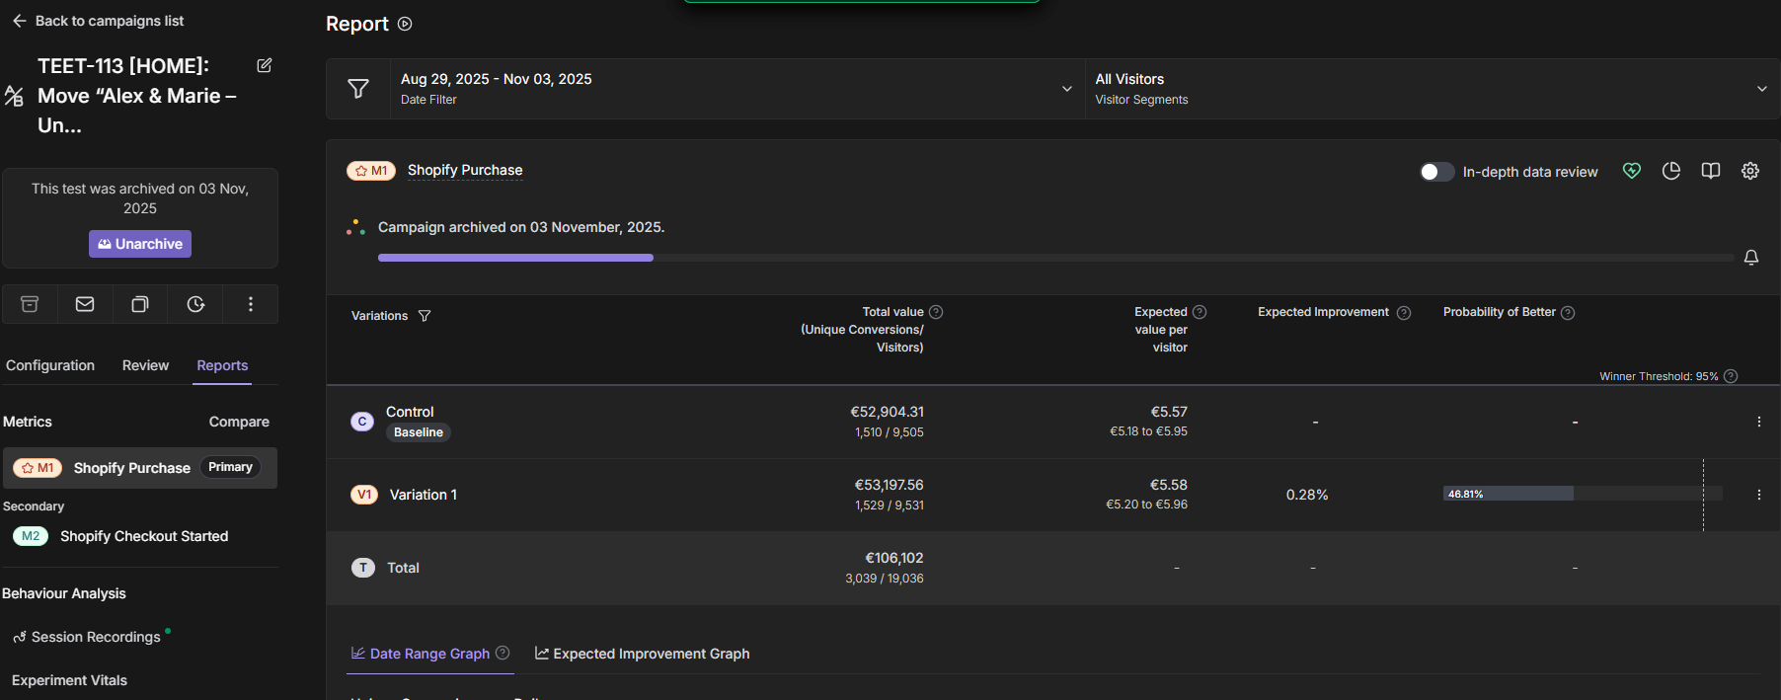Click the pie chart icon in report header

coord(1671,171)
